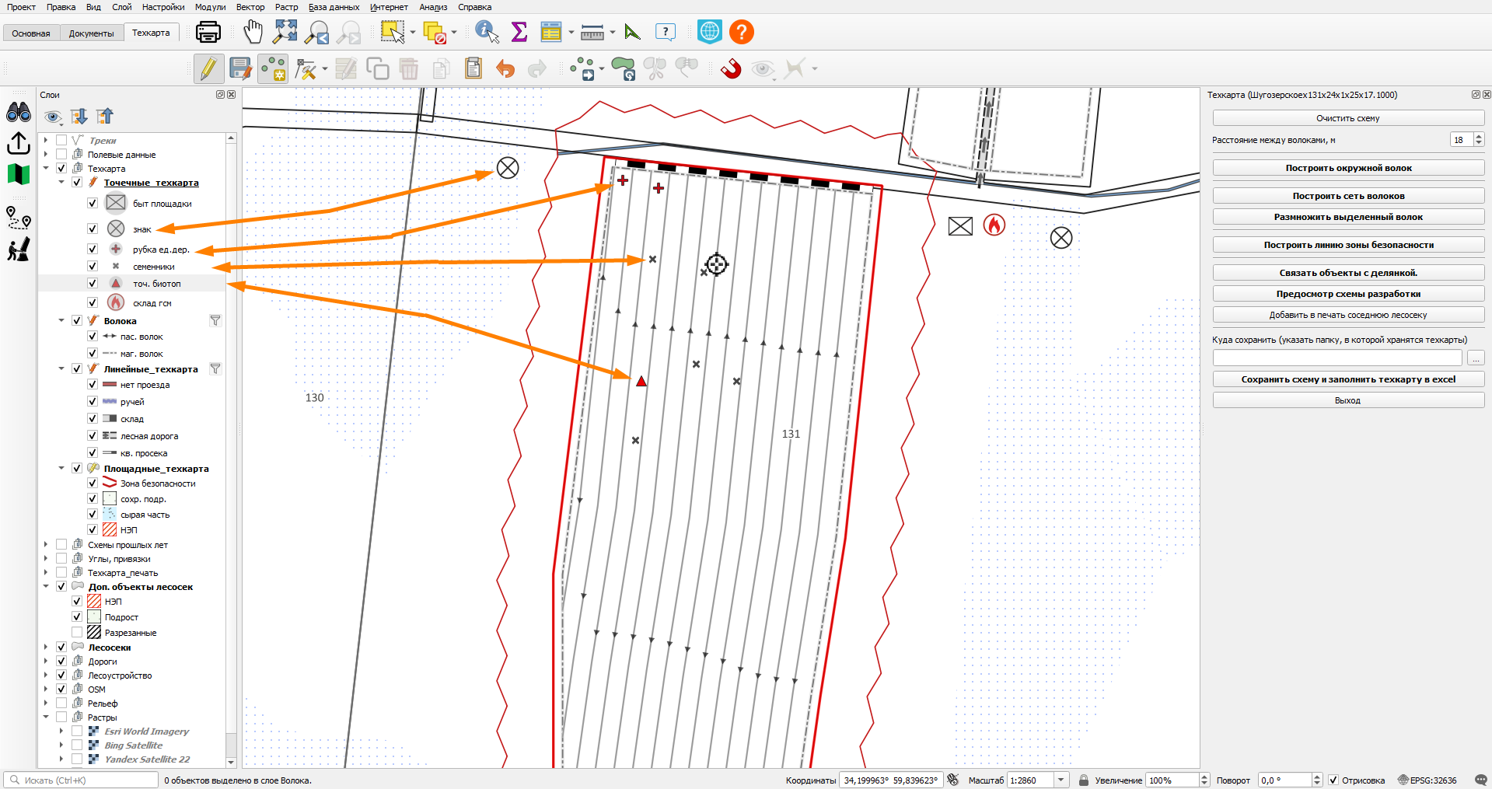Click the statistical summary sigma icon
This screenshot has width=1492, height=789.
(x=519, y=32)
